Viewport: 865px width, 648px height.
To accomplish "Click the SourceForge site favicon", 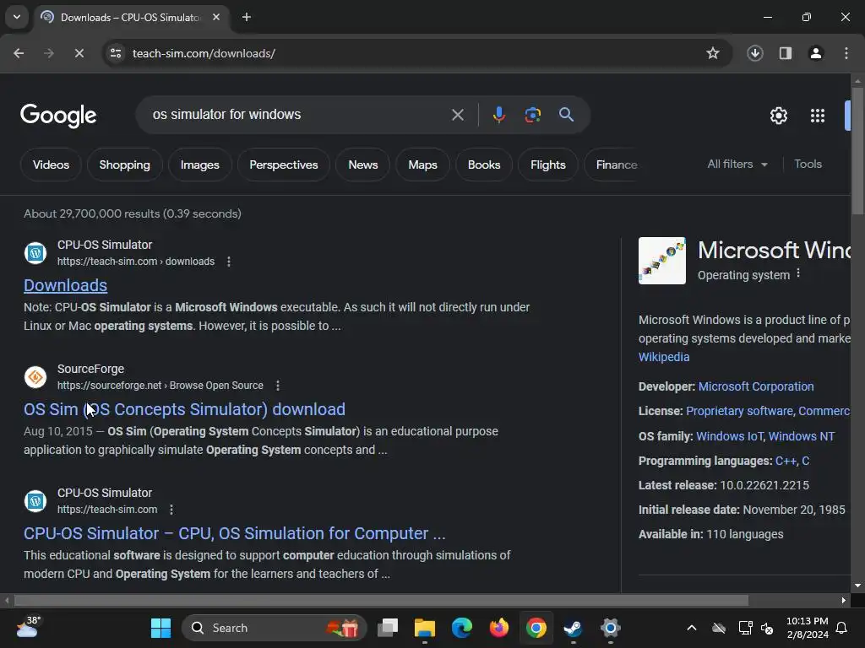I will (35, 377).
